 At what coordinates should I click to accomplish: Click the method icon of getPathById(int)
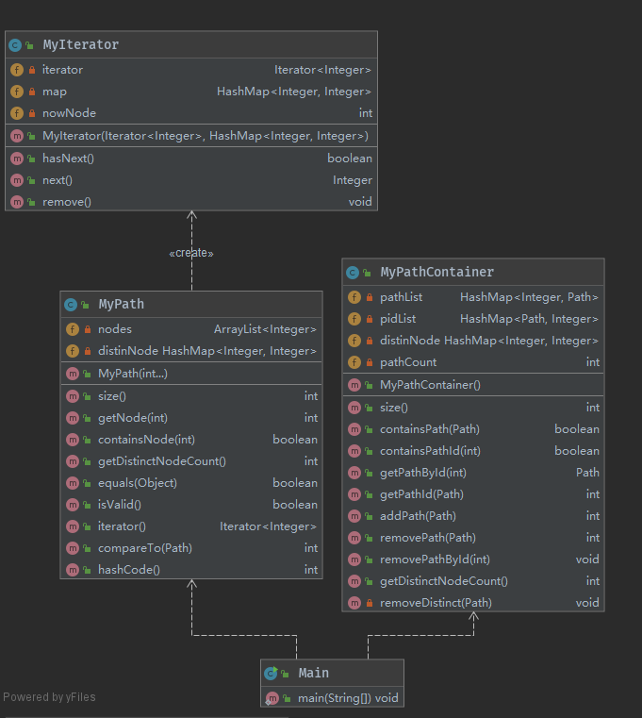[x=354, y=473]
